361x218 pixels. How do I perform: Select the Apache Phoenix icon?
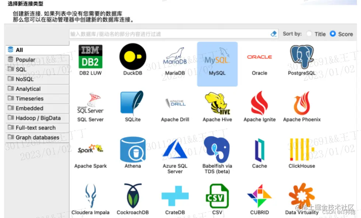coord(302,103)
